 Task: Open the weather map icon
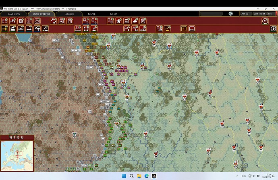(37, 21)
